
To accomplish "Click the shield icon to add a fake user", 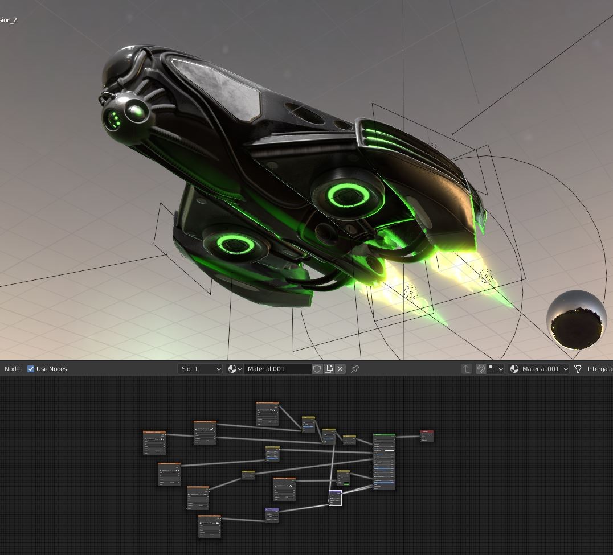I will [317, 369].
